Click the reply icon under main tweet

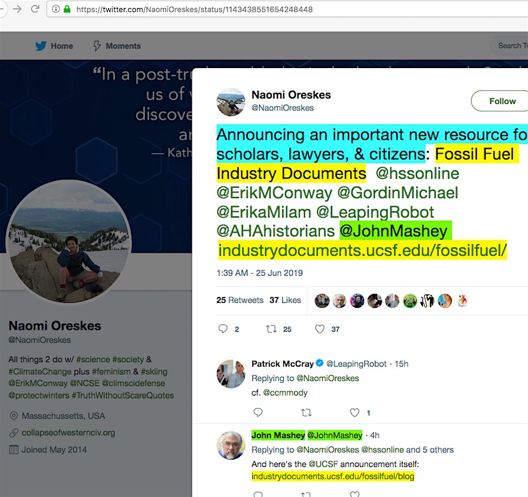pos(223,329)
